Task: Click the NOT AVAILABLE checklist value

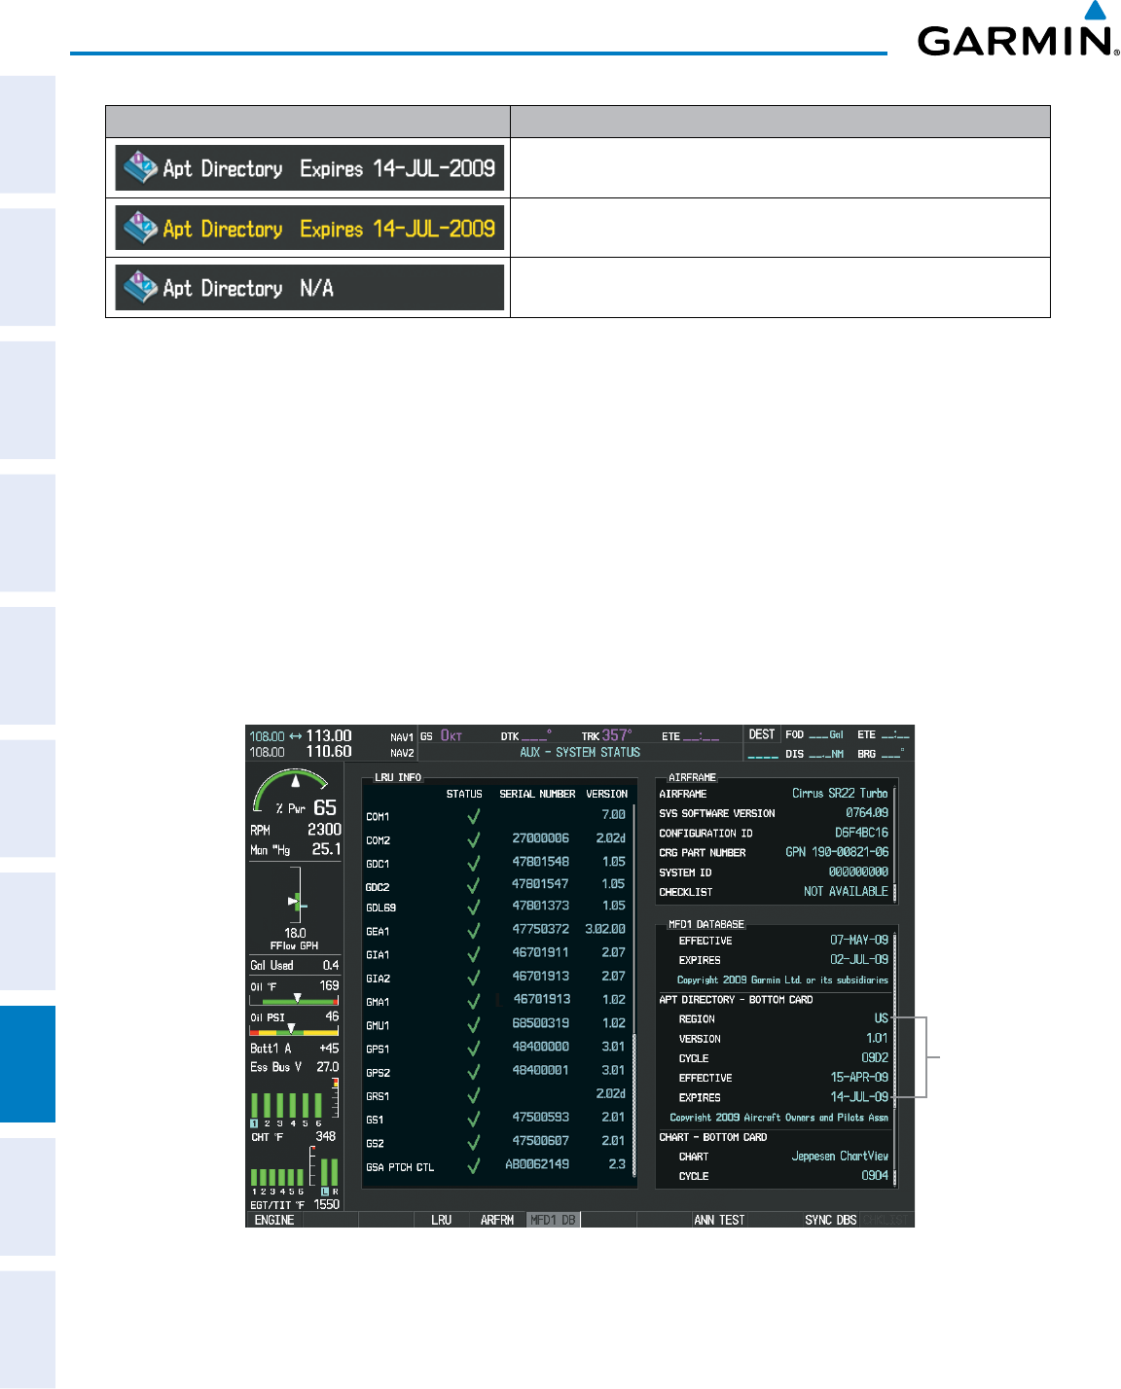Action: (x=846, y=891)
